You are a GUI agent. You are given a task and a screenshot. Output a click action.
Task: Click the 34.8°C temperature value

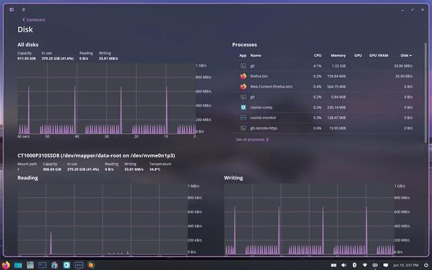155,170
